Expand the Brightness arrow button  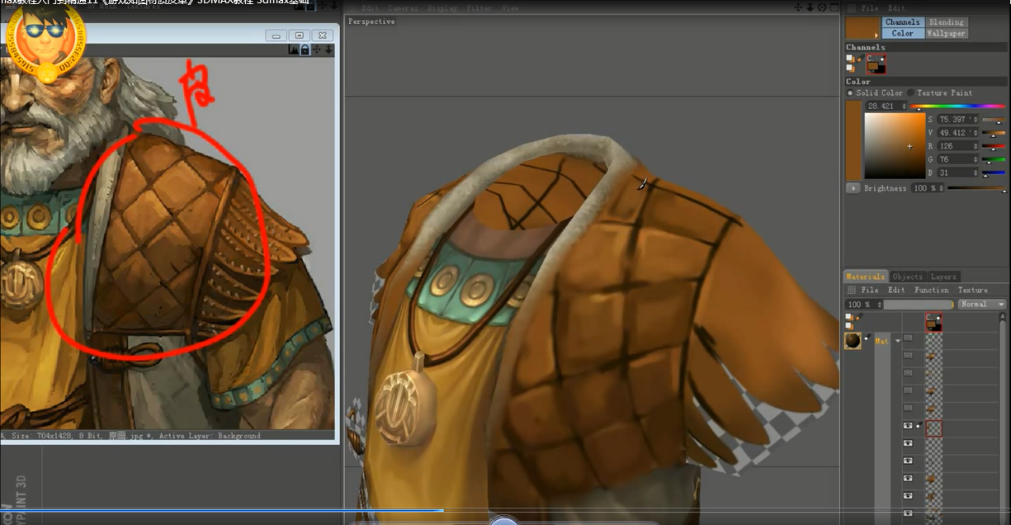[x=853, y=188]
